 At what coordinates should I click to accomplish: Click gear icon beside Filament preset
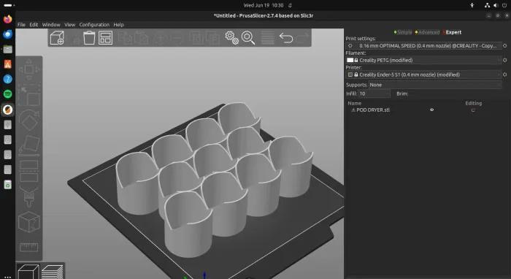pyautogui.click(x=505, y=61)
